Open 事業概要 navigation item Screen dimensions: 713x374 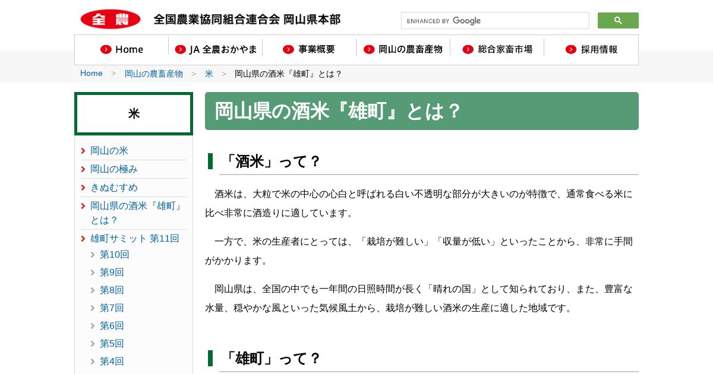pos(309,49)
